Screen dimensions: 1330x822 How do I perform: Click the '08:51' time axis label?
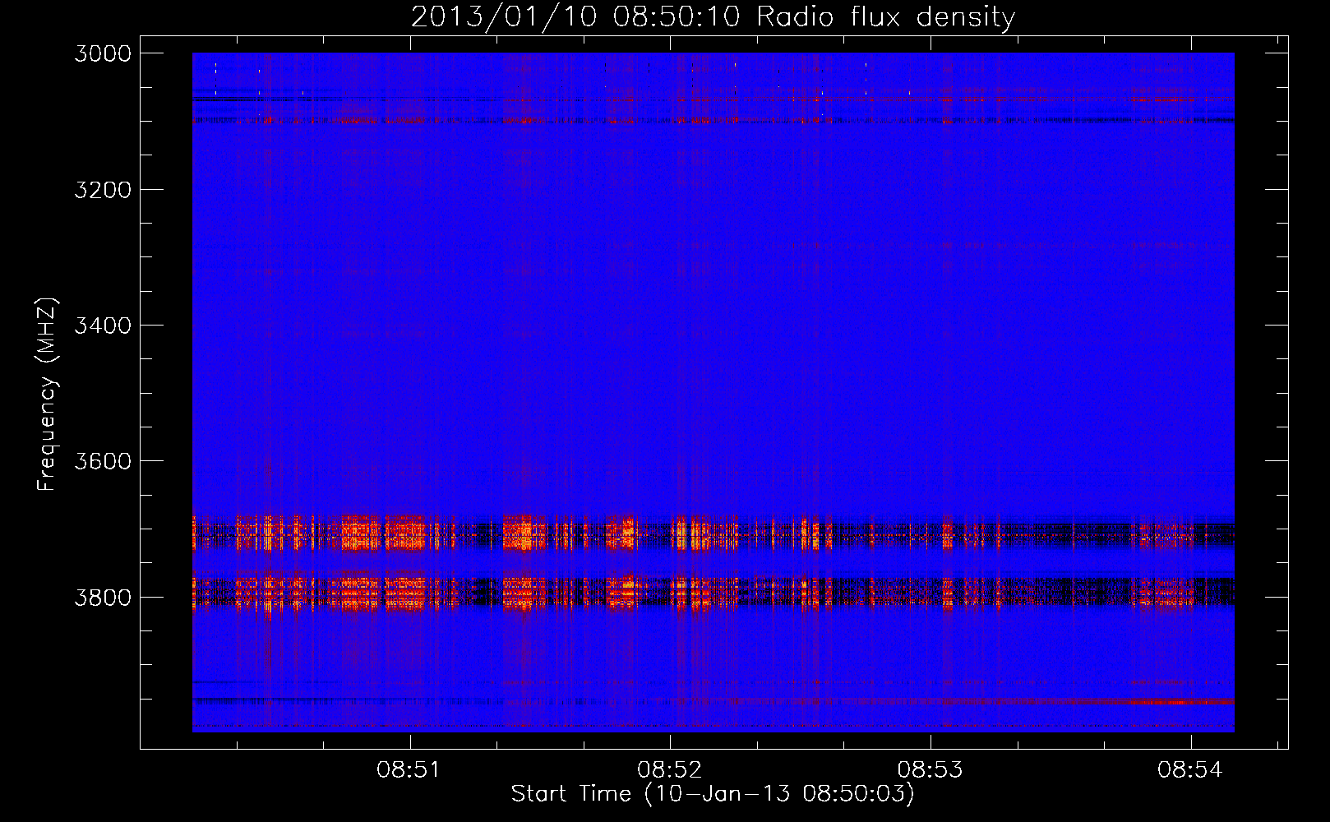pyautogui.click(x=409, y=770)
